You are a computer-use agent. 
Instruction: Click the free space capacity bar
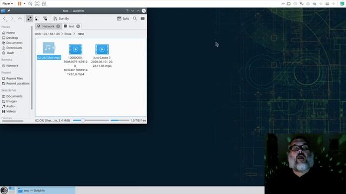coord(120,121)
